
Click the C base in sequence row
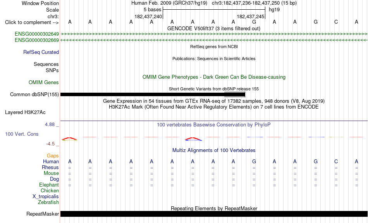[336, 22]
